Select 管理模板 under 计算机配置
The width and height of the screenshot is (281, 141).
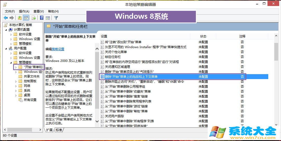coord(25,44)
